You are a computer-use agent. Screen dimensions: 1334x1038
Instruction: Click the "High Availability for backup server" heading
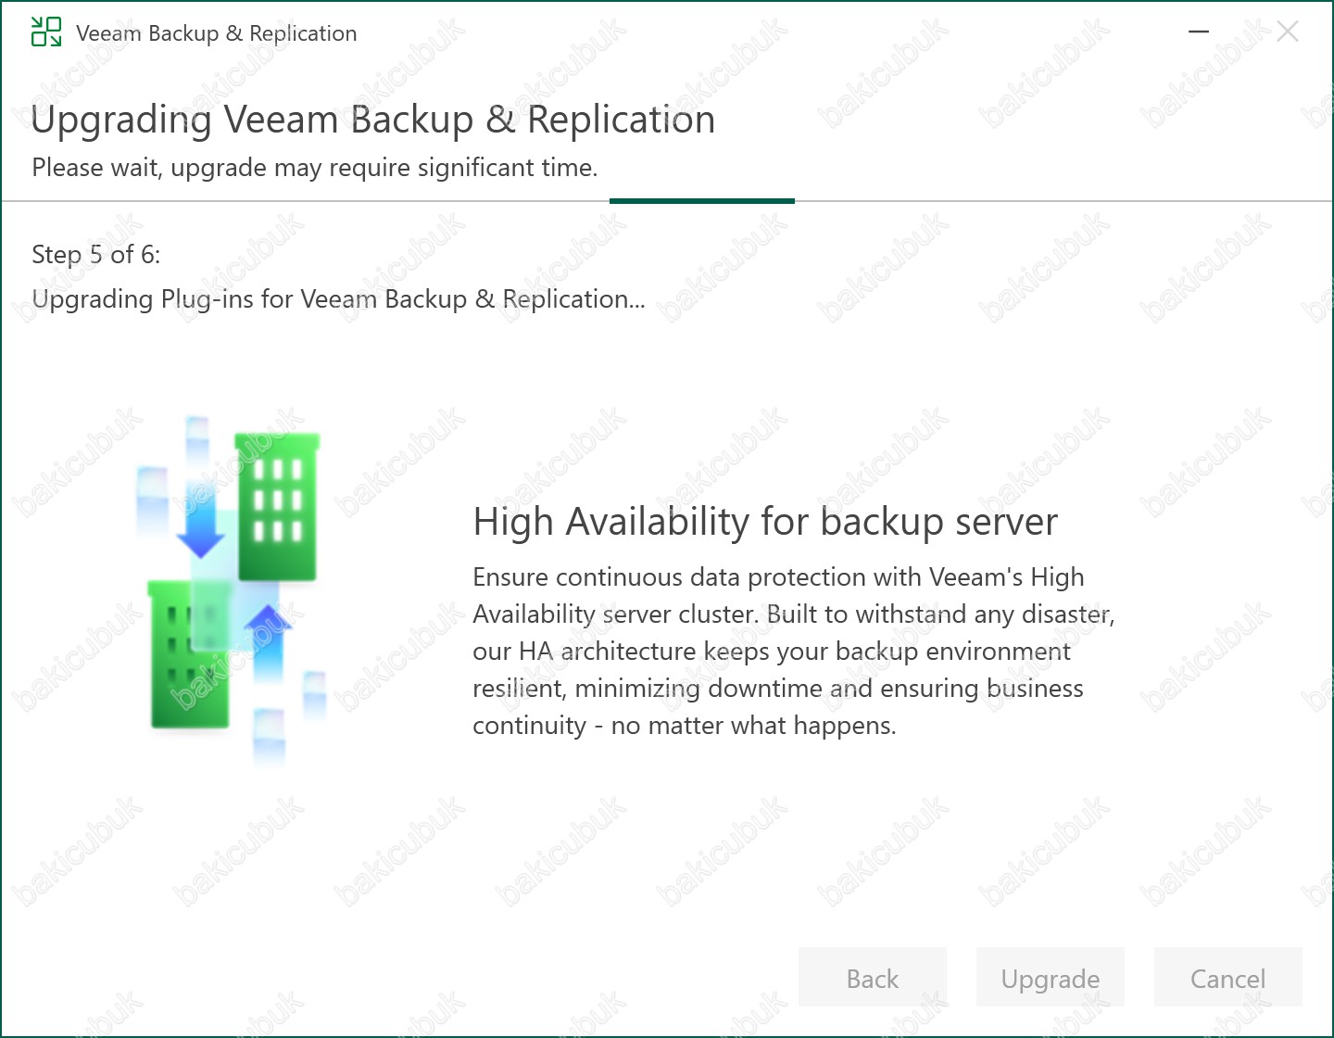click(x=764, y=522)
